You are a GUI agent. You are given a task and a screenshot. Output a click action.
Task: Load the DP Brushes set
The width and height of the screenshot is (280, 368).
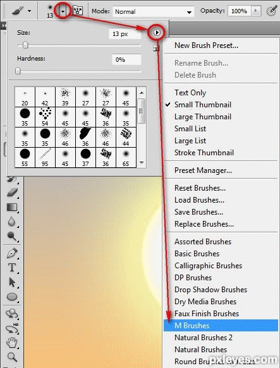coord(193,278)
